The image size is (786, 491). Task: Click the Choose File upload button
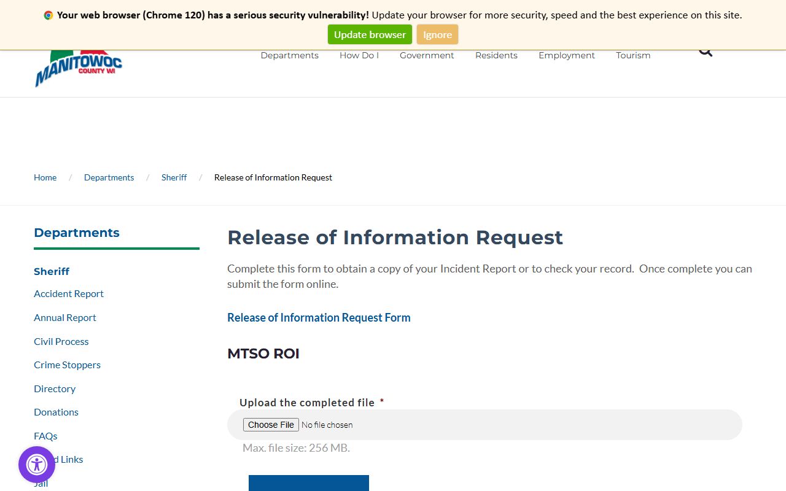(271, 425)
